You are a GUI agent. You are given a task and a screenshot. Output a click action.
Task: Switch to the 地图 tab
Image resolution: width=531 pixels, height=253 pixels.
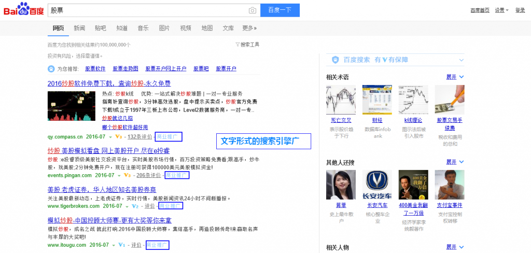click(207, 28)
